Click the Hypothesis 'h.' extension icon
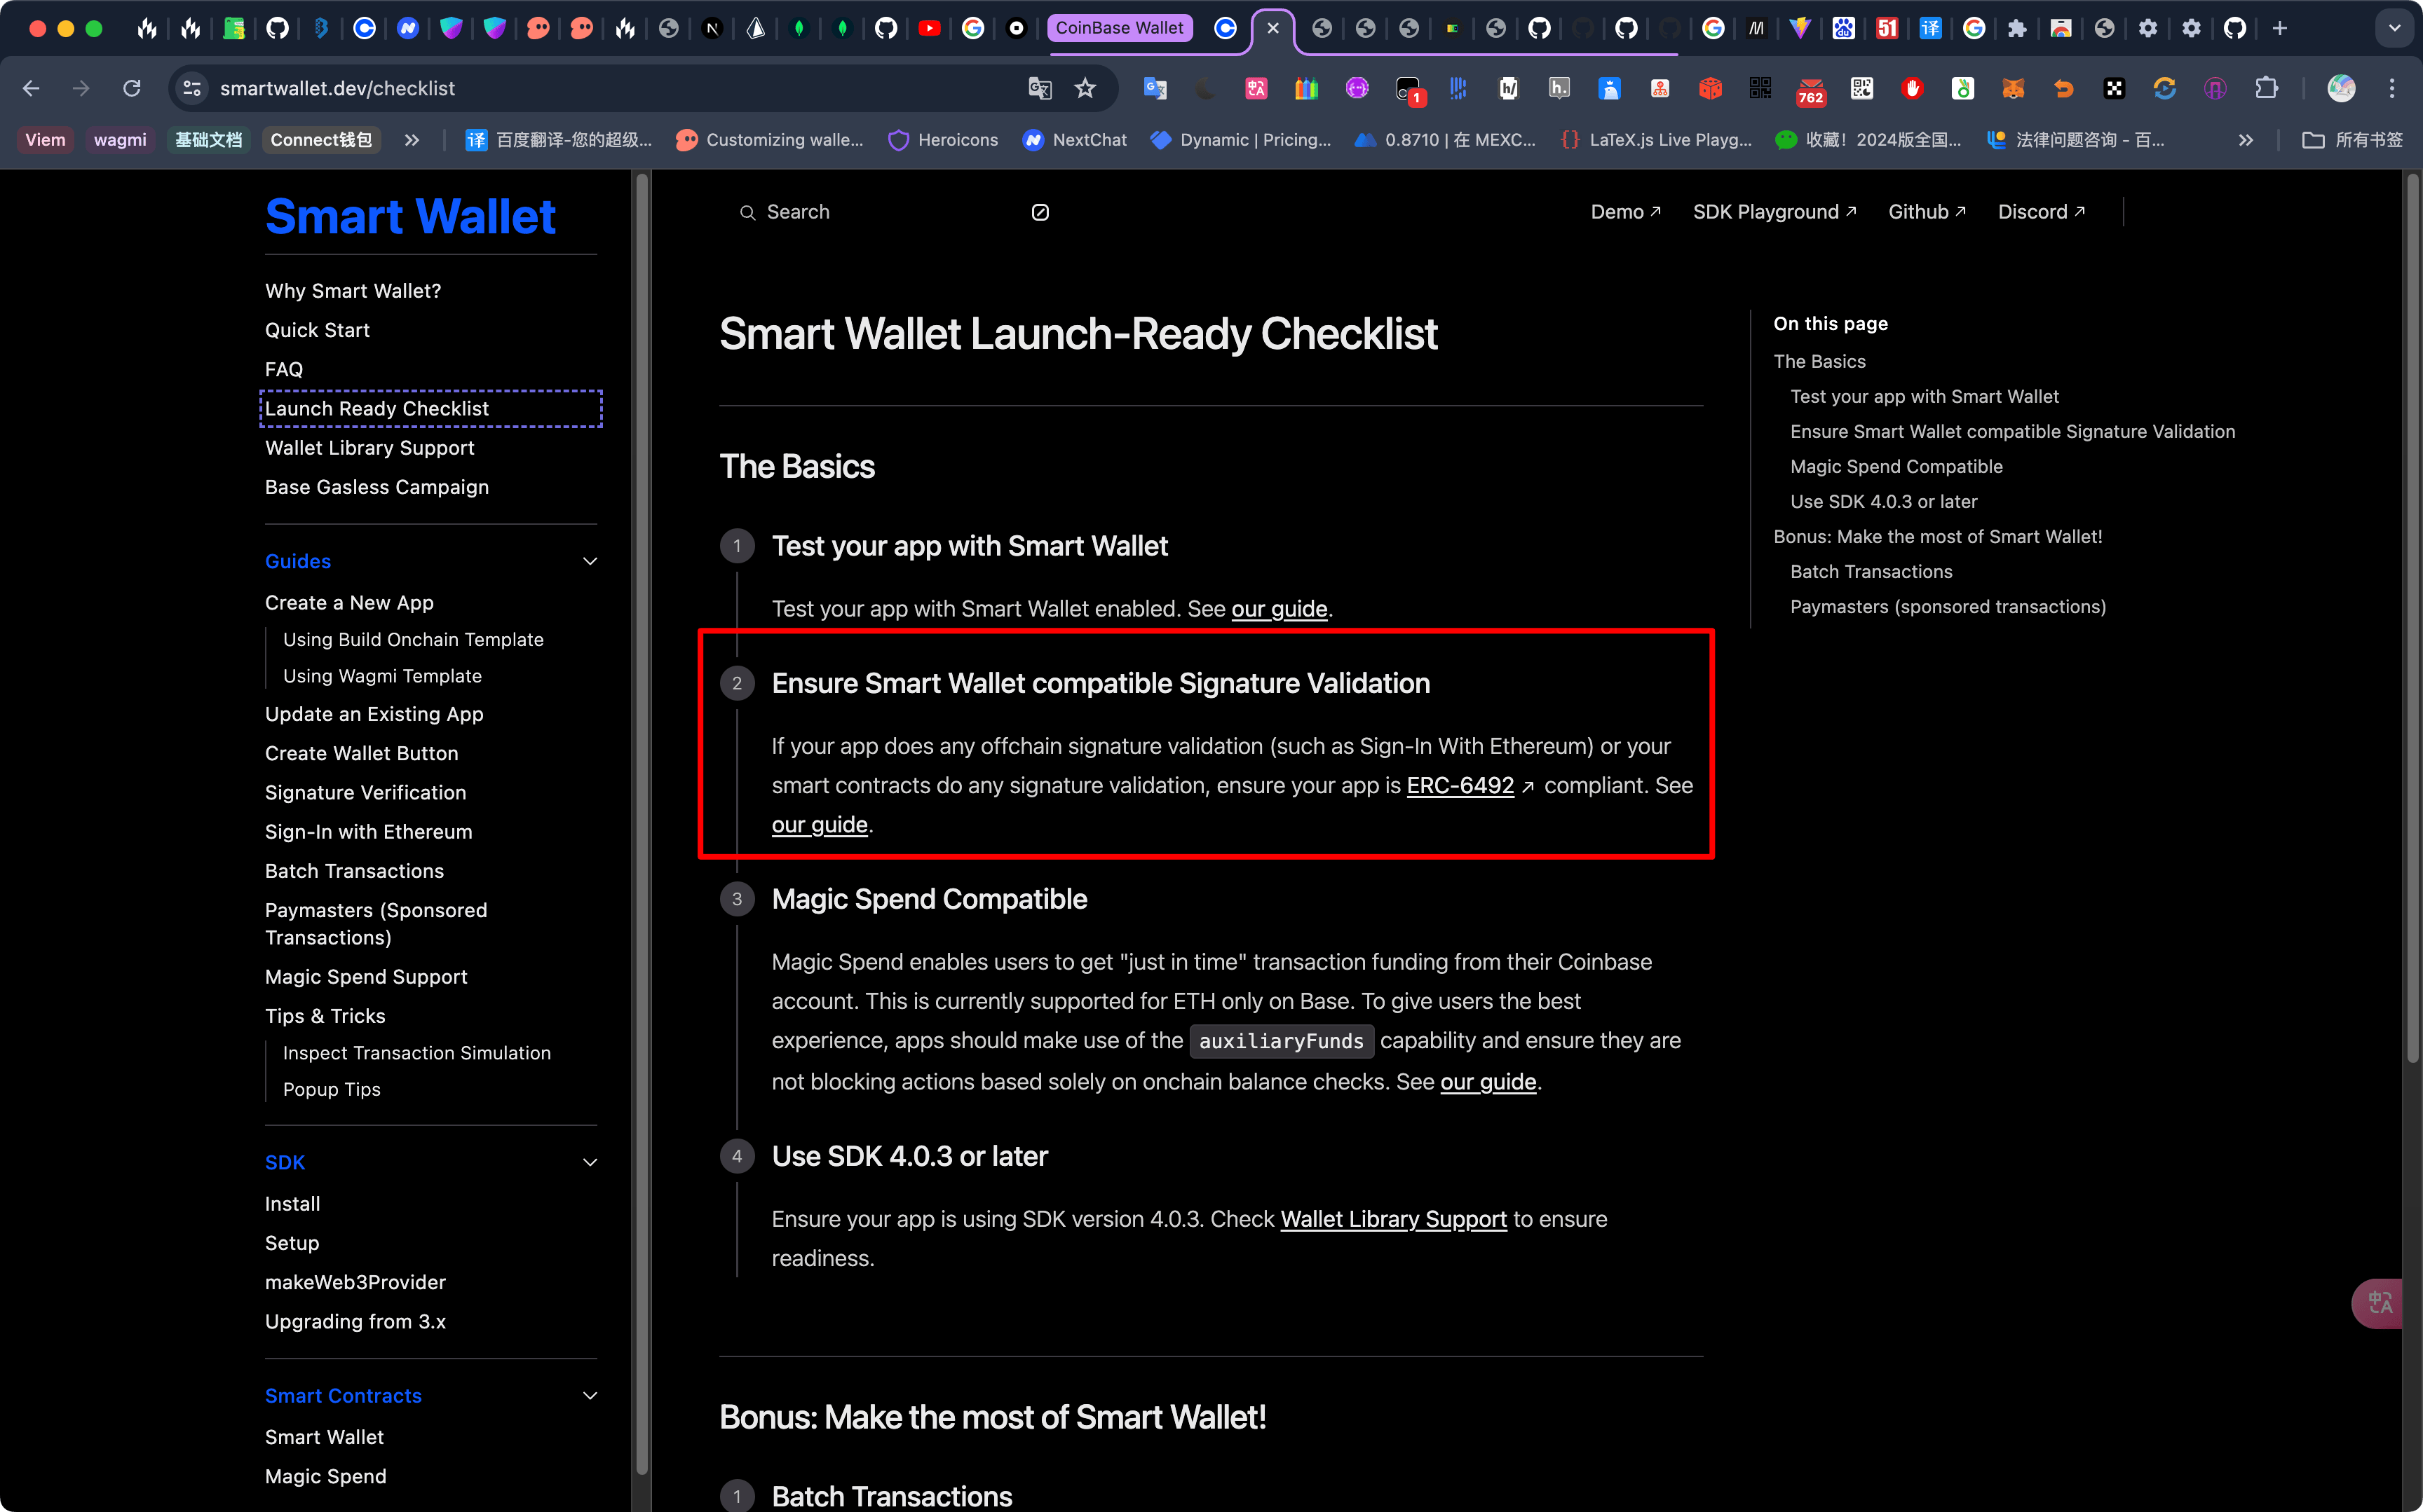 click(1559, 88)
